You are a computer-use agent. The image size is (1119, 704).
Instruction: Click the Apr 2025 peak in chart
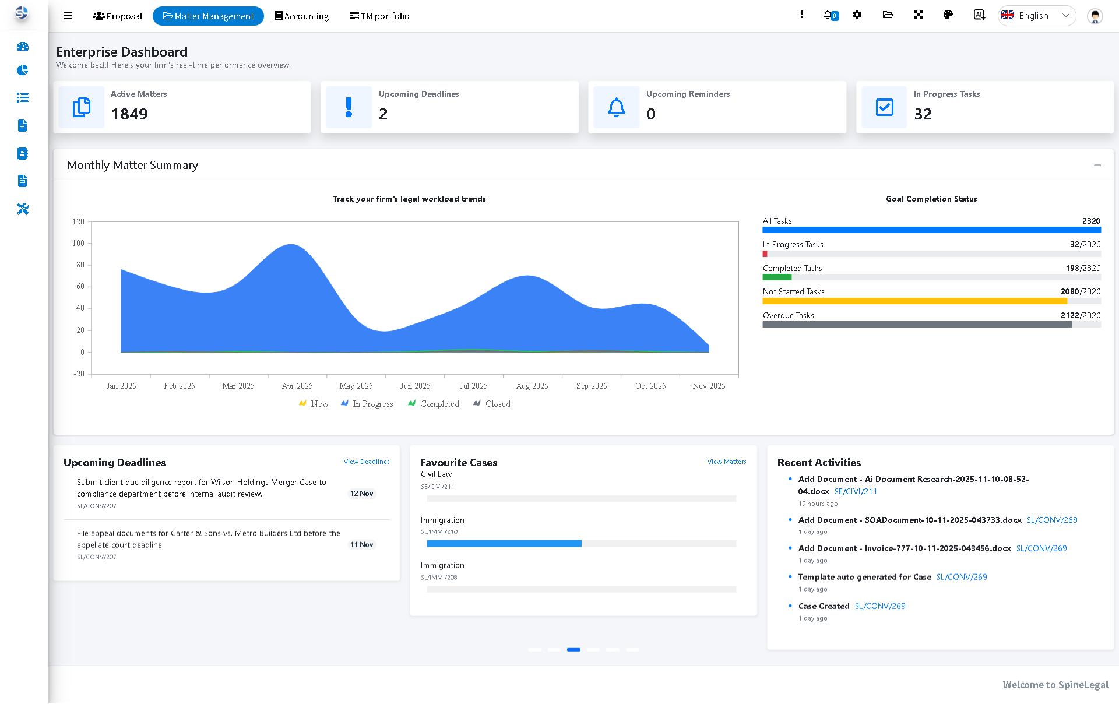(x=291, y=245)
